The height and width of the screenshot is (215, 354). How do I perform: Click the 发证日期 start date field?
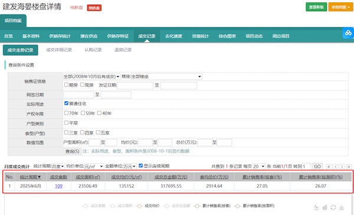tap(135, 85)
